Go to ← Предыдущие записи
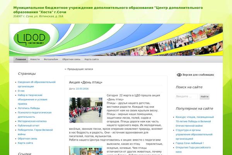Screen dimensions: 232x155 pos(79,69)
